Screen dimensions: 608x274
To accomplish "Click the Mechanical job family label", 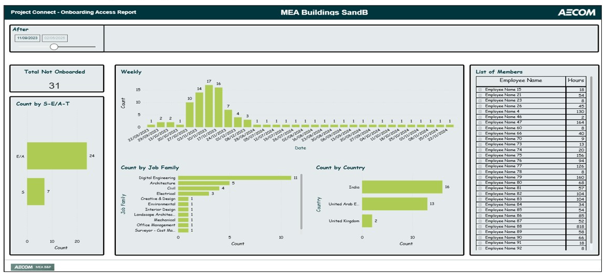I will (165, 220).
